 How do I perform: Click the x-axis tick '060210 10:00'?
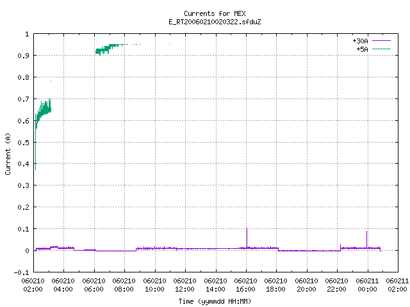click(154, 285)
